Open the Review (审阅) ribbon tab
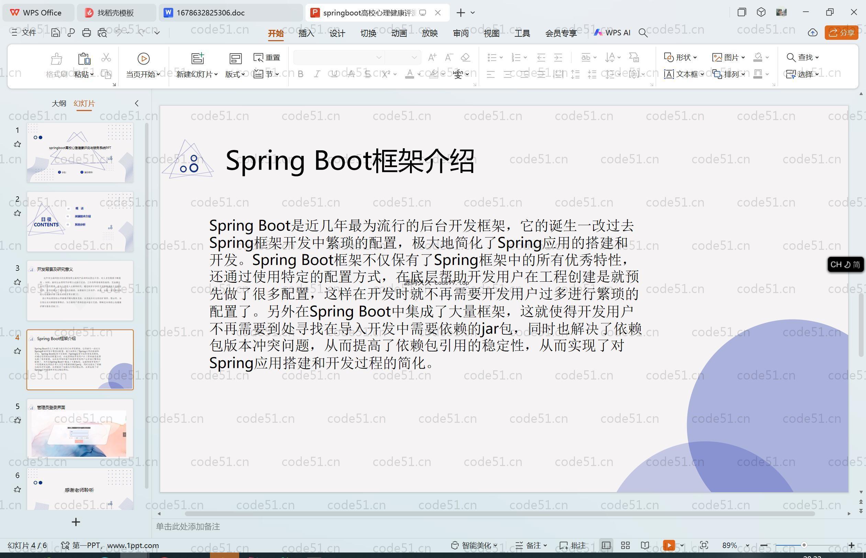This screenshot has height=558, width=866. click(460, 33)
